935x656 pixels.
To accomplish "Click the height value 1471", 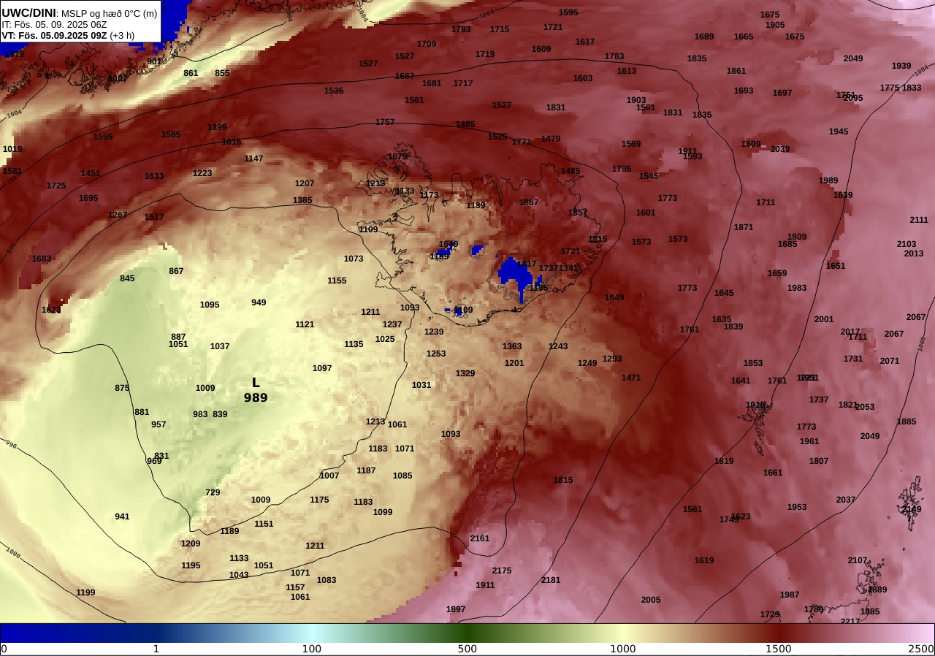I will pos(631,378).
